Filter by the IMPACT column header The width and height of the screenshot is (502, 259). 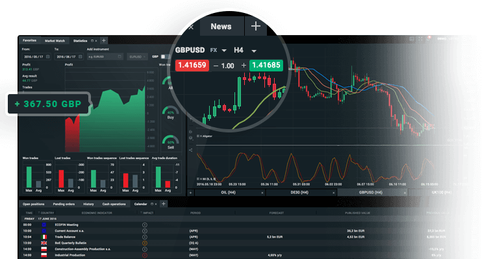[147, 213]
